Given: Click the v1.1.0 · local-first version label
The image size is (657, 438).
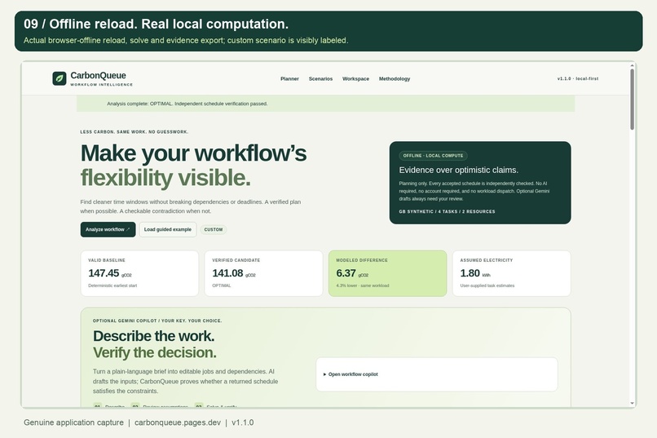Looking at the screenshot, I should pos(578,79).
